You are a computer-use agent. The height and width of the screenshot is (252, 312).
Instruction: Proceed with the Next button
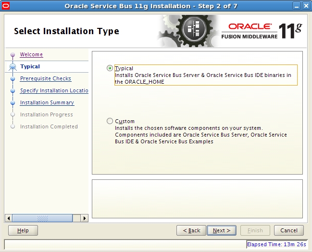tap(222, 230)
